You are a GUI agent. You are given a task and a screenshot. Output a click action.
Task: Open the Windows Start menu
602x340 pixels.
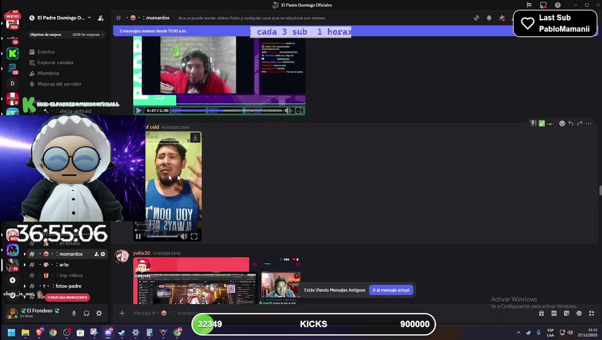11,332
